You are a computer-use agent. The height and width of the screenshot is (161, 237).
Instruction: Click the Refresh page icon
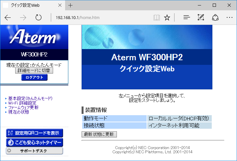pyautogui.click(x=39, y=18)
